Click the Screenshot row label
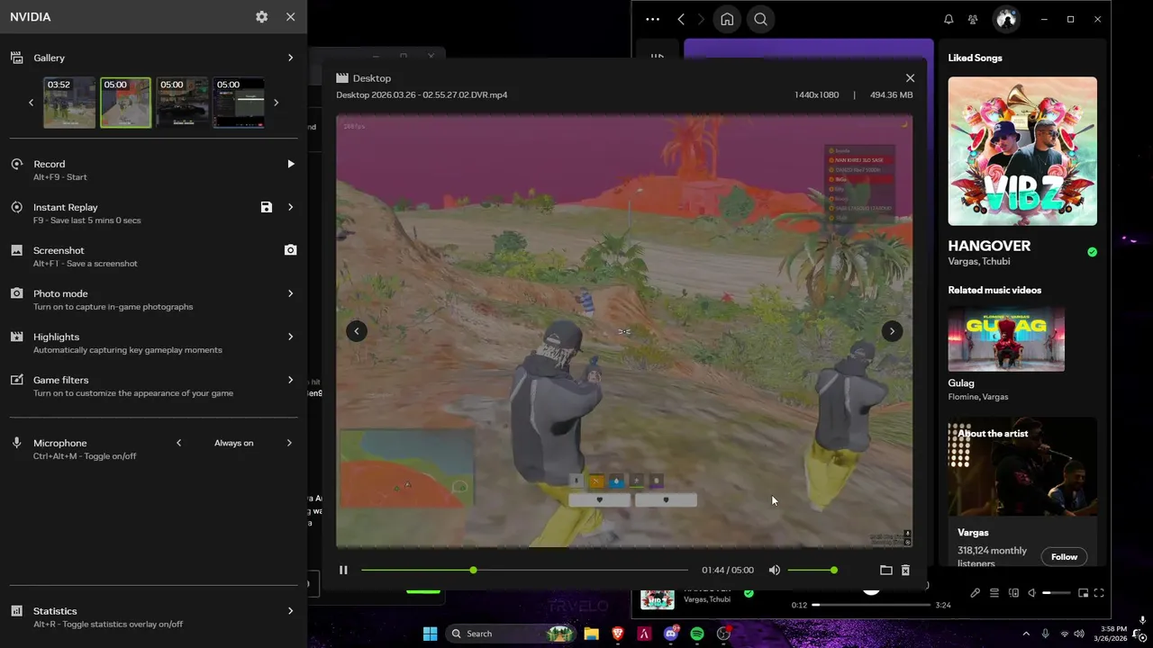Screen dimensions: 1153x648 (59, 250)
